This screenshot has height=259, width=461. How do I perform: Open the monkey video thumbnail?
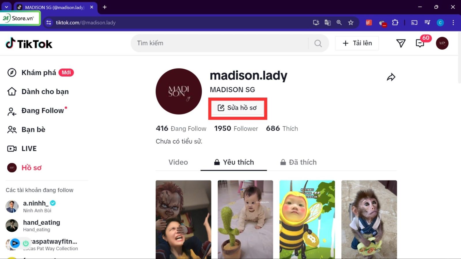pyautogui.click(x=369, y=220)
